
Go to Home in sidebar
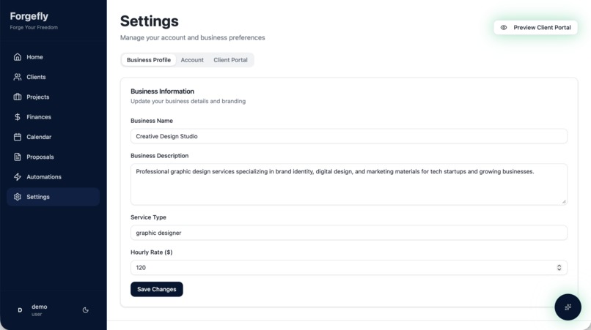[53, 57]
